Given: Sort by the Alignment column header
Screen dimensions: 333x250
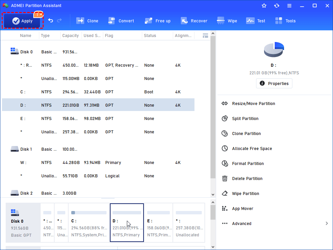Looking at the screenshot, I should click(183, 36).
